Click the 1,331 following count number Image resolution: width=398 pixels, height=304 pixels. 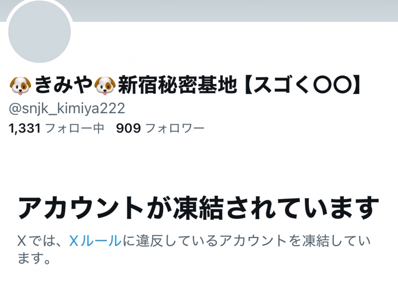24,128
